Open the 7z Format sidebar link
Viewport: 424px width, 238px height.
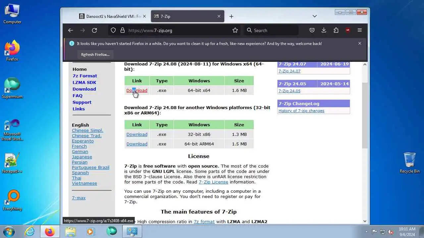85,76
